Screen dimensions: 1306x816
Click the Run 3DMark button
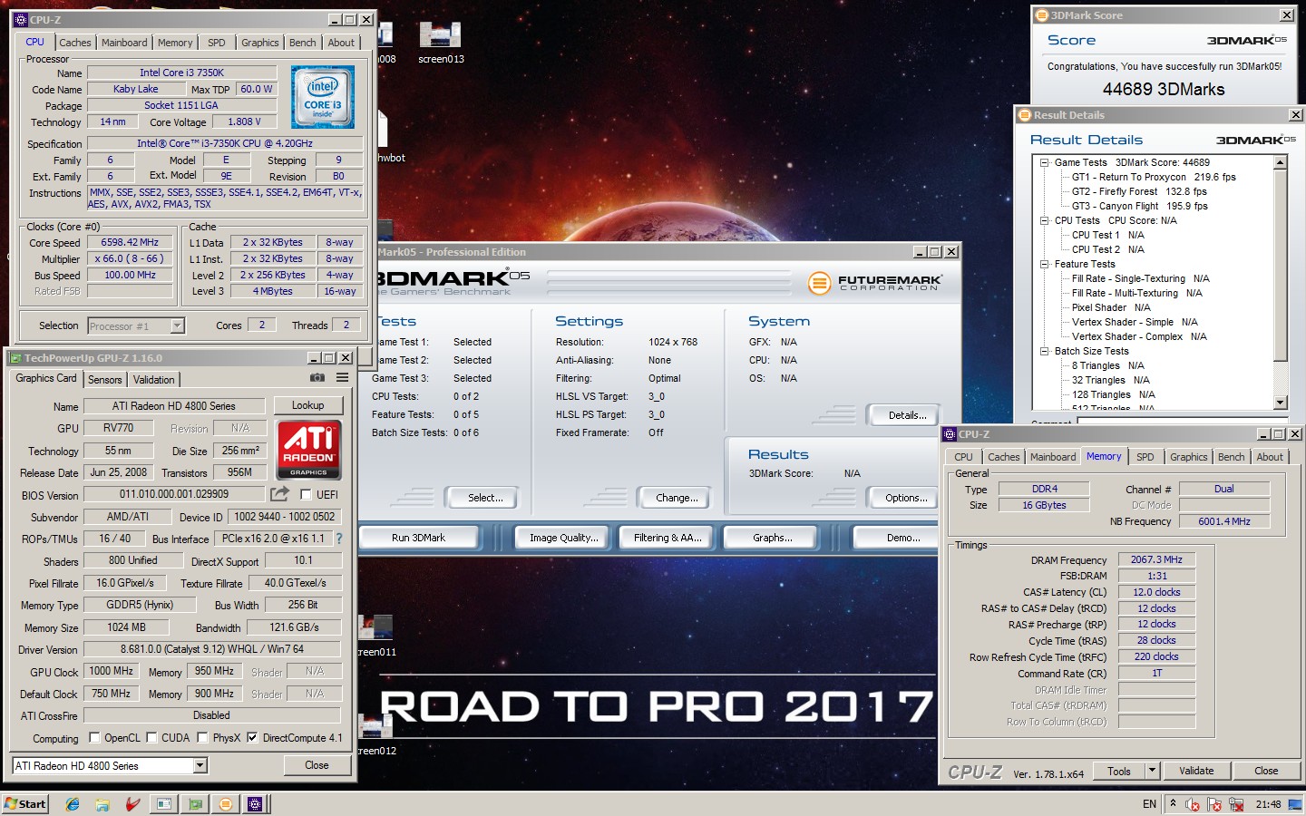point(418,538)
